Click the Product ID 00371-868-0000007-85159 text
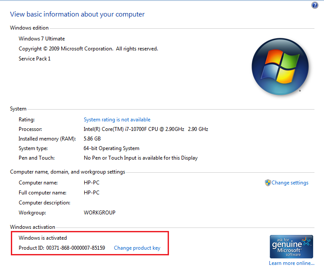 click(x=62, y=248)
